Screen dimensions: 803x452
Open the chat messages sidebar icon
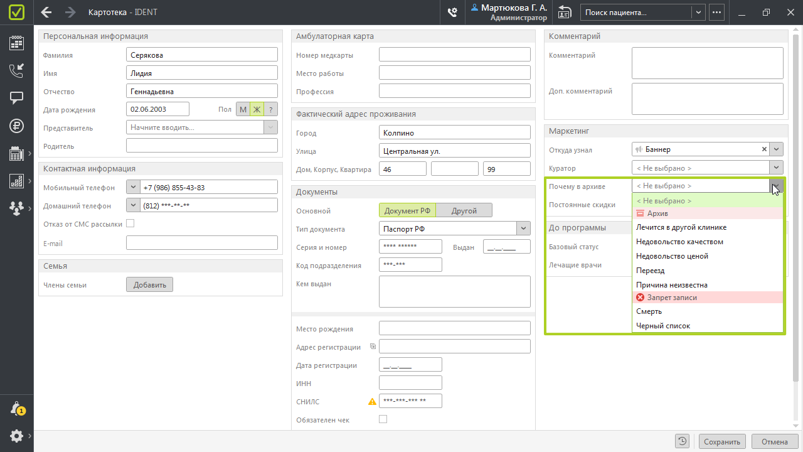tap(16, 98)
